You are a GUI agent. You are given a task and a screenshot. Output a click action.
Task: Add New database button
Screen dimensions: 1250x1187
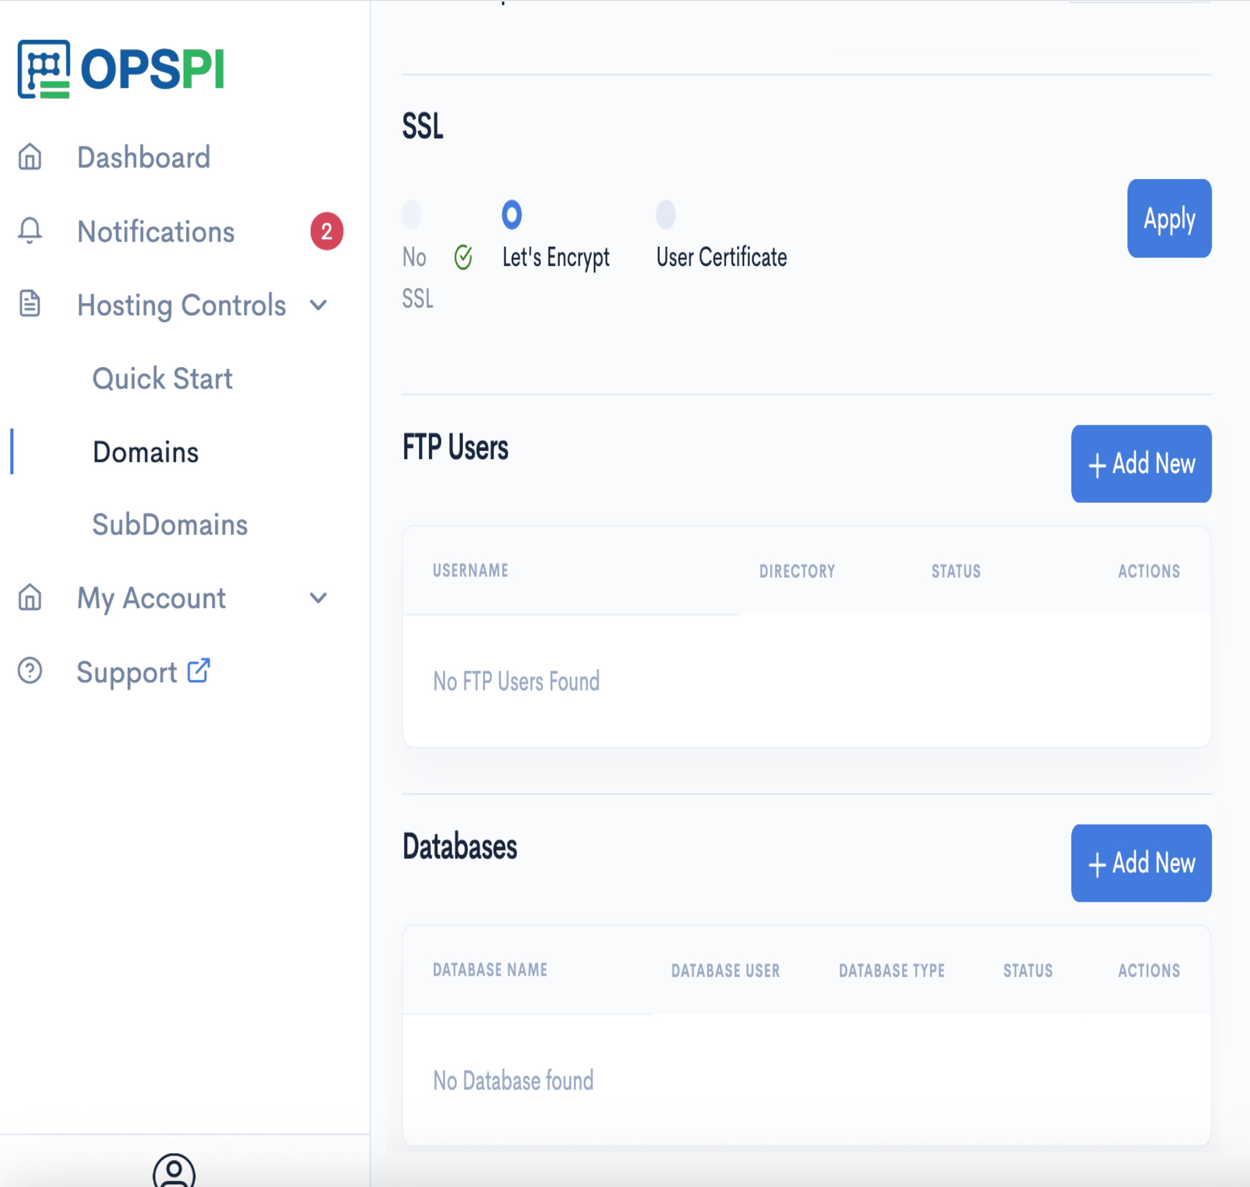click(1141, 863)
